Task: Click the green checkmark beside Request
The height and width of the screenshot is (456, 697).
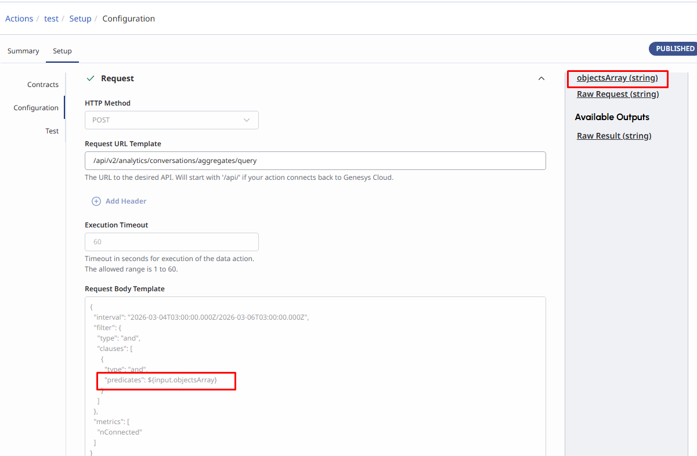Action: point(90,78)
